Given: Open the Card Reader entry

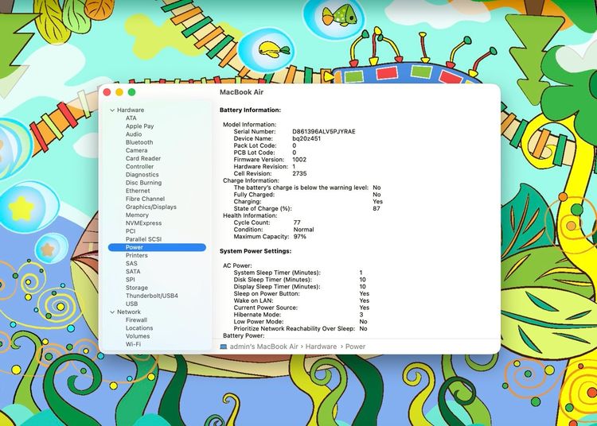Looking at the screenshot, I should point(143,158).
